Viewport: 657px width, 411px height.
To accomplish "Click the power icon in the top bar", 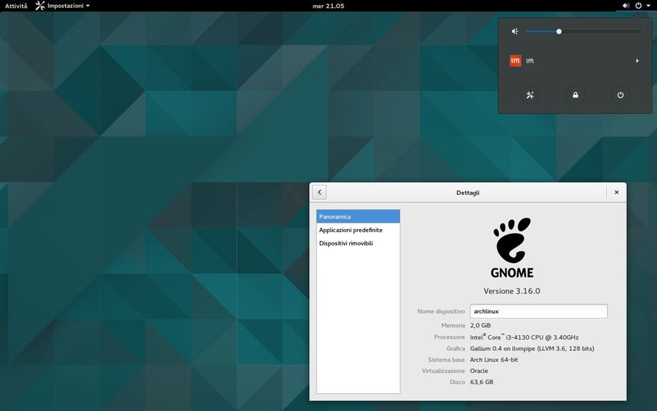I will (638, 6).
